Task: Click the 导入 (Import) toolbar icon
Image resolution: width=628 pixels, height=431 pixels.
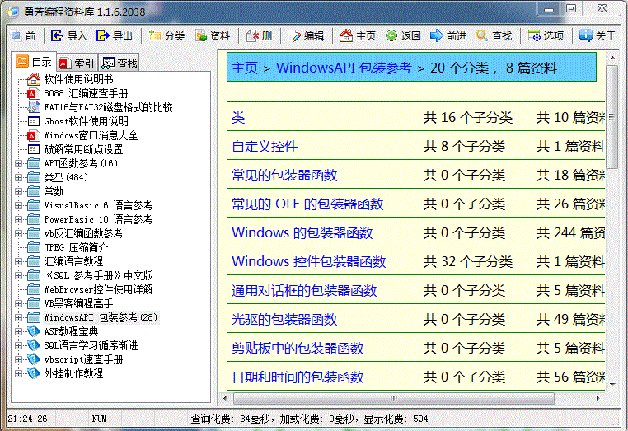Action: pos(57,35)
